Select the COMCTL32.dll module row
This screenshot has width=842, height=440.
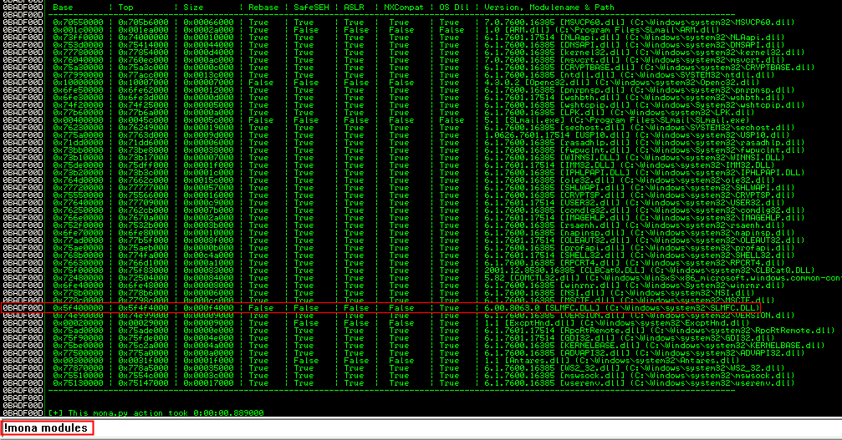point(421,278)
